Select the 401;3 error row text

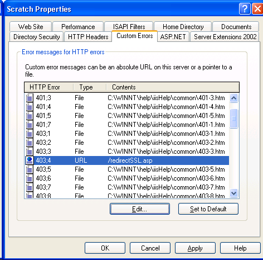tap(43, 98)
